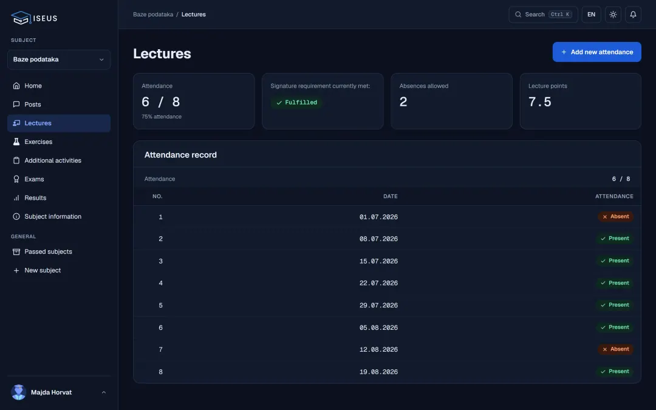656x410 pixels.
Task: Click the Passed subjects archive icon
Action: (x=16, y=252)
